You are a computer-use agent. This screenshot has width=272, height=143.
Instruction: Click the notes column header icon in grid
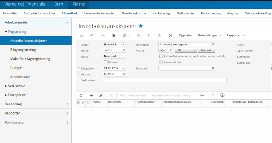78,102
